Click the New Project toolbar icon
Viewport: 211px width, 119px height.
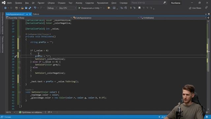coord(16,8)
